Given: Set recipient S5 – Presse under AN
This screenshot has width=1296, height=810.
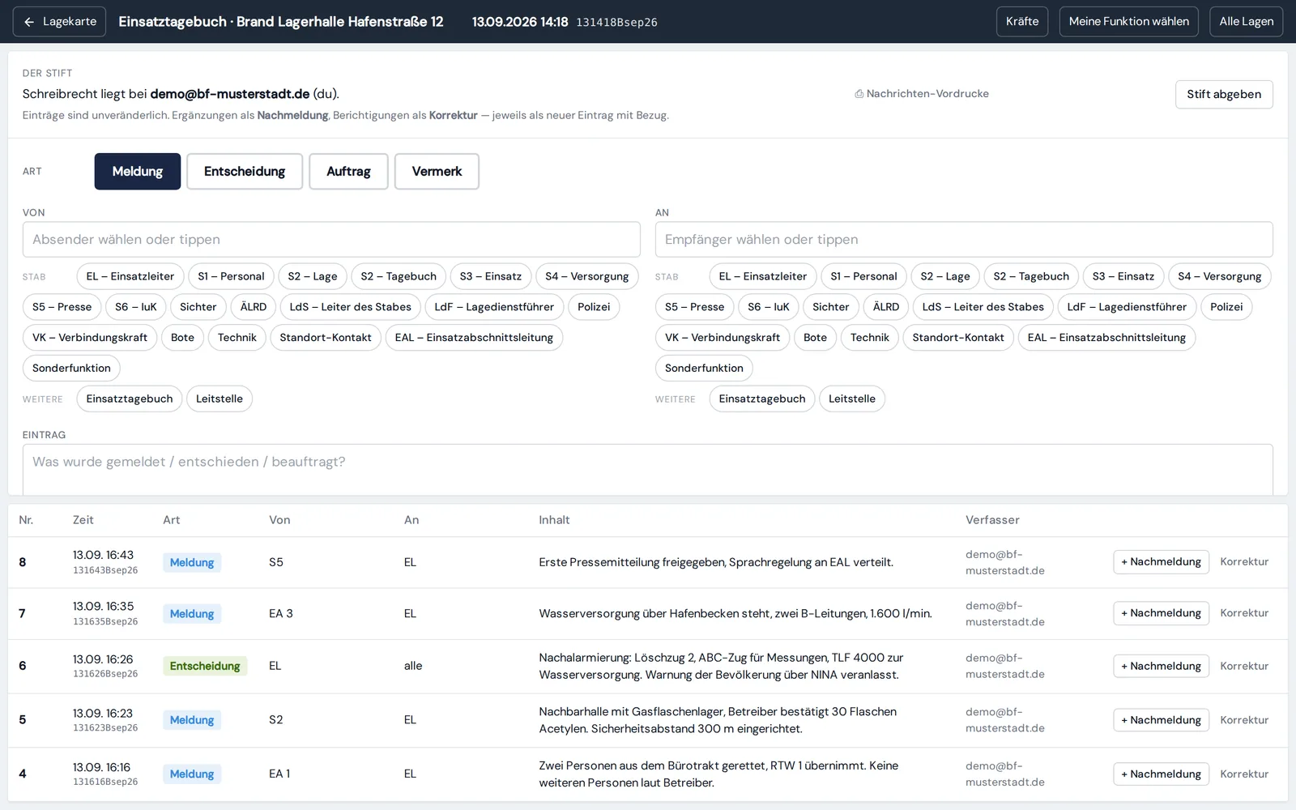Looking at the screenshot, I should (x=695, y=307).
